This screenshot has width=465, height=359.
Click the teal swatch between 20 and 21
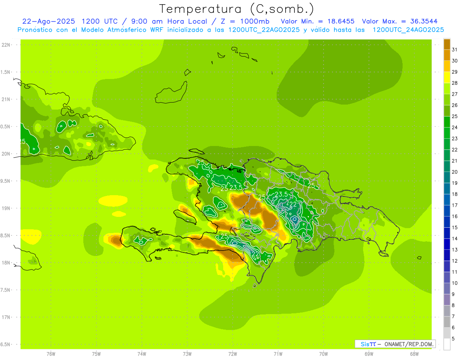point(447,167)
